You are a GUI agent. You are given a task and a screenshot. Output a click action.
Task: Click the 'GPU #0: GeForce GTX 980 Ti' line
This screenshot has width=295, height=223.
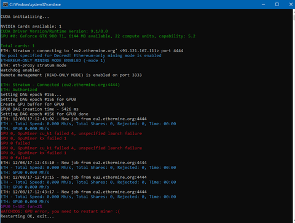coord(98,36)
